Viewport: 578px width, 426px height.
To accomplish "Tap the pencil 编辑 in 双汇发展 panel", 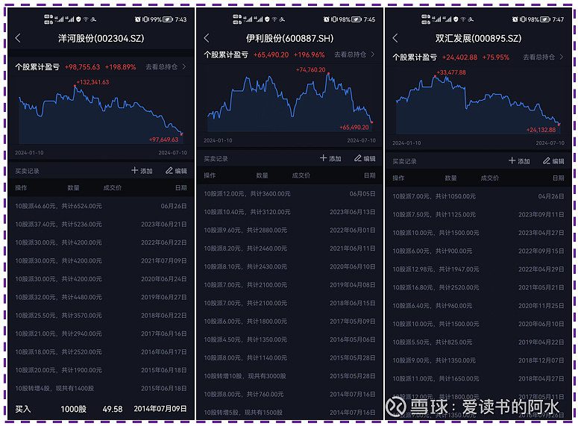I will coord(553,161).
